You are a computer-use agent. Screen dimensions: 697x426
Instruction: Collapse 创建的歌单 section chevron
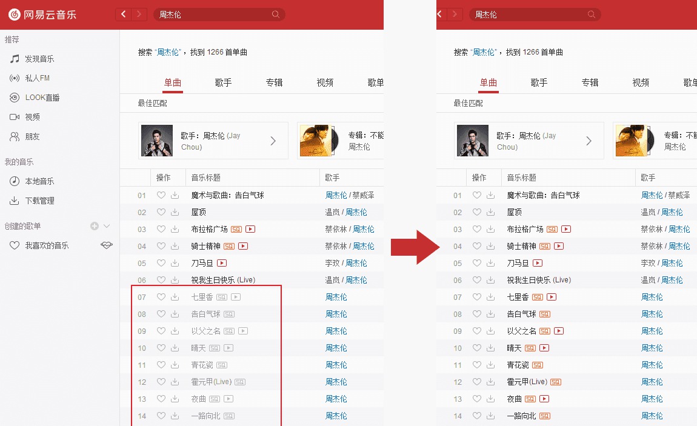(107, 226)
